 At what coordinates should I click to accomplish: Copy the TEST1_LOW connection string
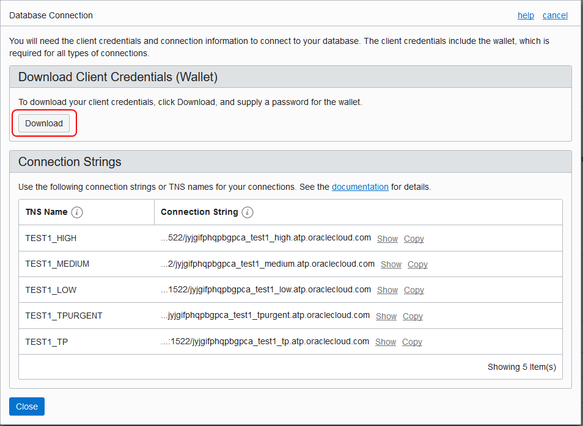click(x=414, y=290)
